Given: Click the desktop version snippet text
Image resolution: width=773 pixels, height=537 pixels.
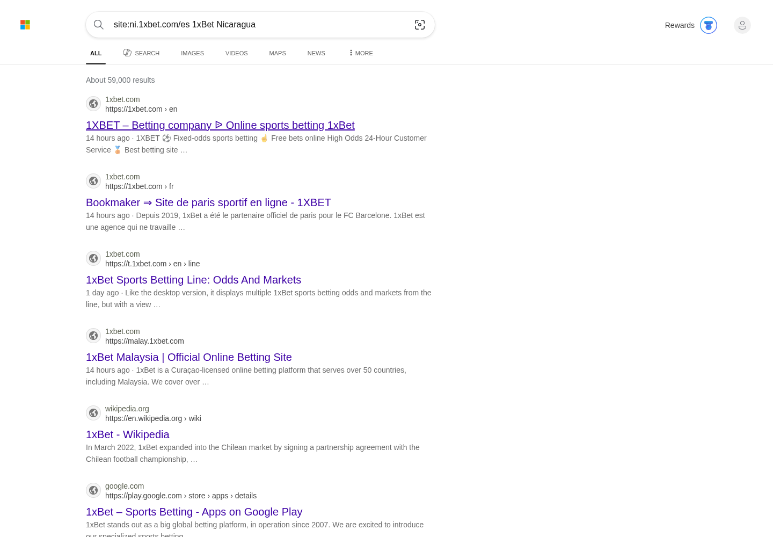Looking at the screenshot, I should tap(259, 299).
